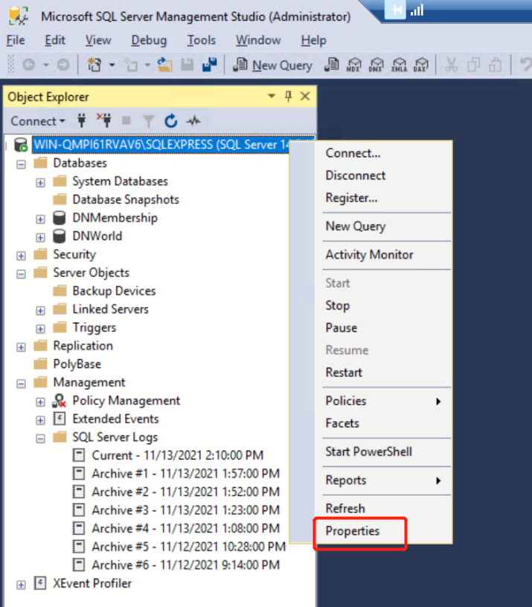Image resolution: width=532 pixels, height=607 pixels.
Task: Expand the DNMembership database node
Action: (x=40, y=219)
